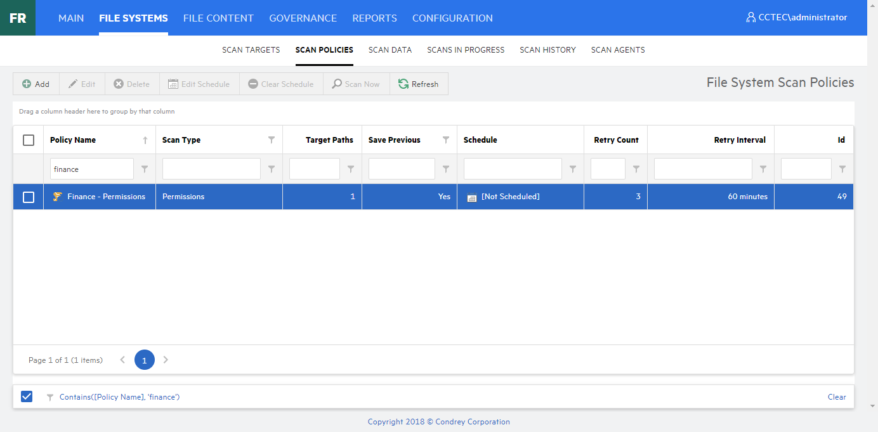Click the calendar icon beside [Not Scheduled]
The width and height of the screenshot is (878, 432).
(x=471, y=197)
